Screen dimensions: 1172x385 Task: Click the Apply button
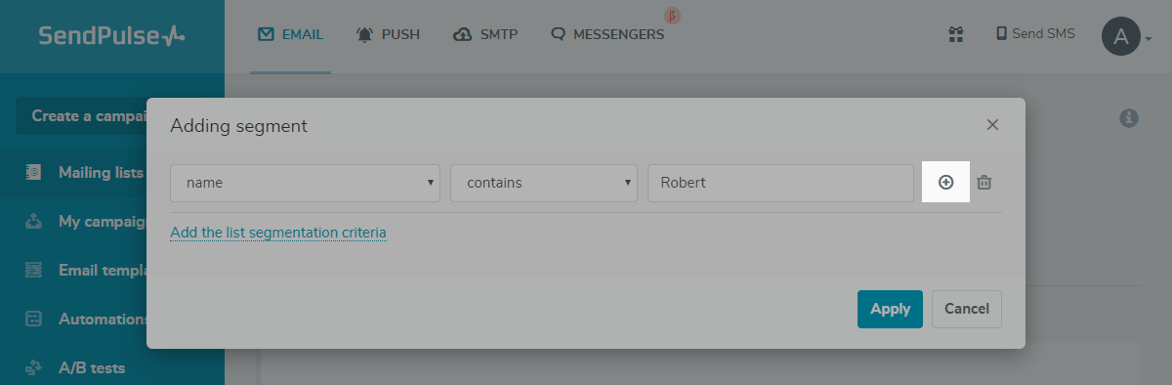point(890,309)
